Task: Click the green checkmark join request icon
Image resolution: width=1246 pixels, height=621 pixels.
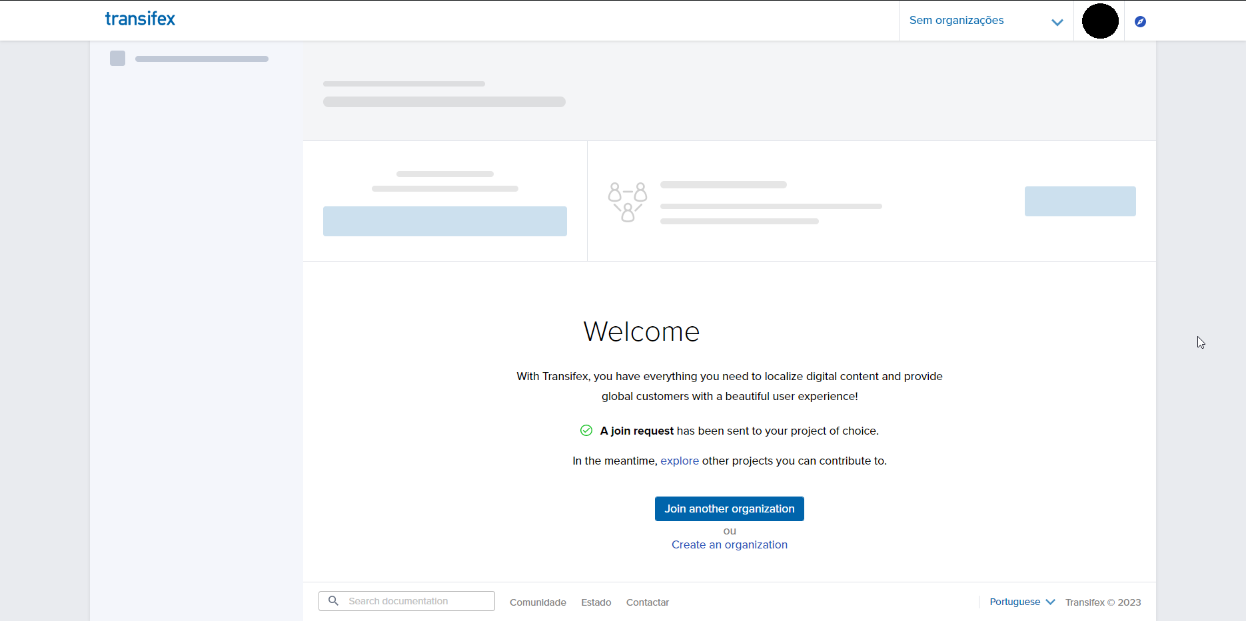Action: 586,431
